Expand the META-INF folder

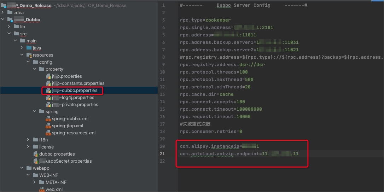click(x=35, y=182)
